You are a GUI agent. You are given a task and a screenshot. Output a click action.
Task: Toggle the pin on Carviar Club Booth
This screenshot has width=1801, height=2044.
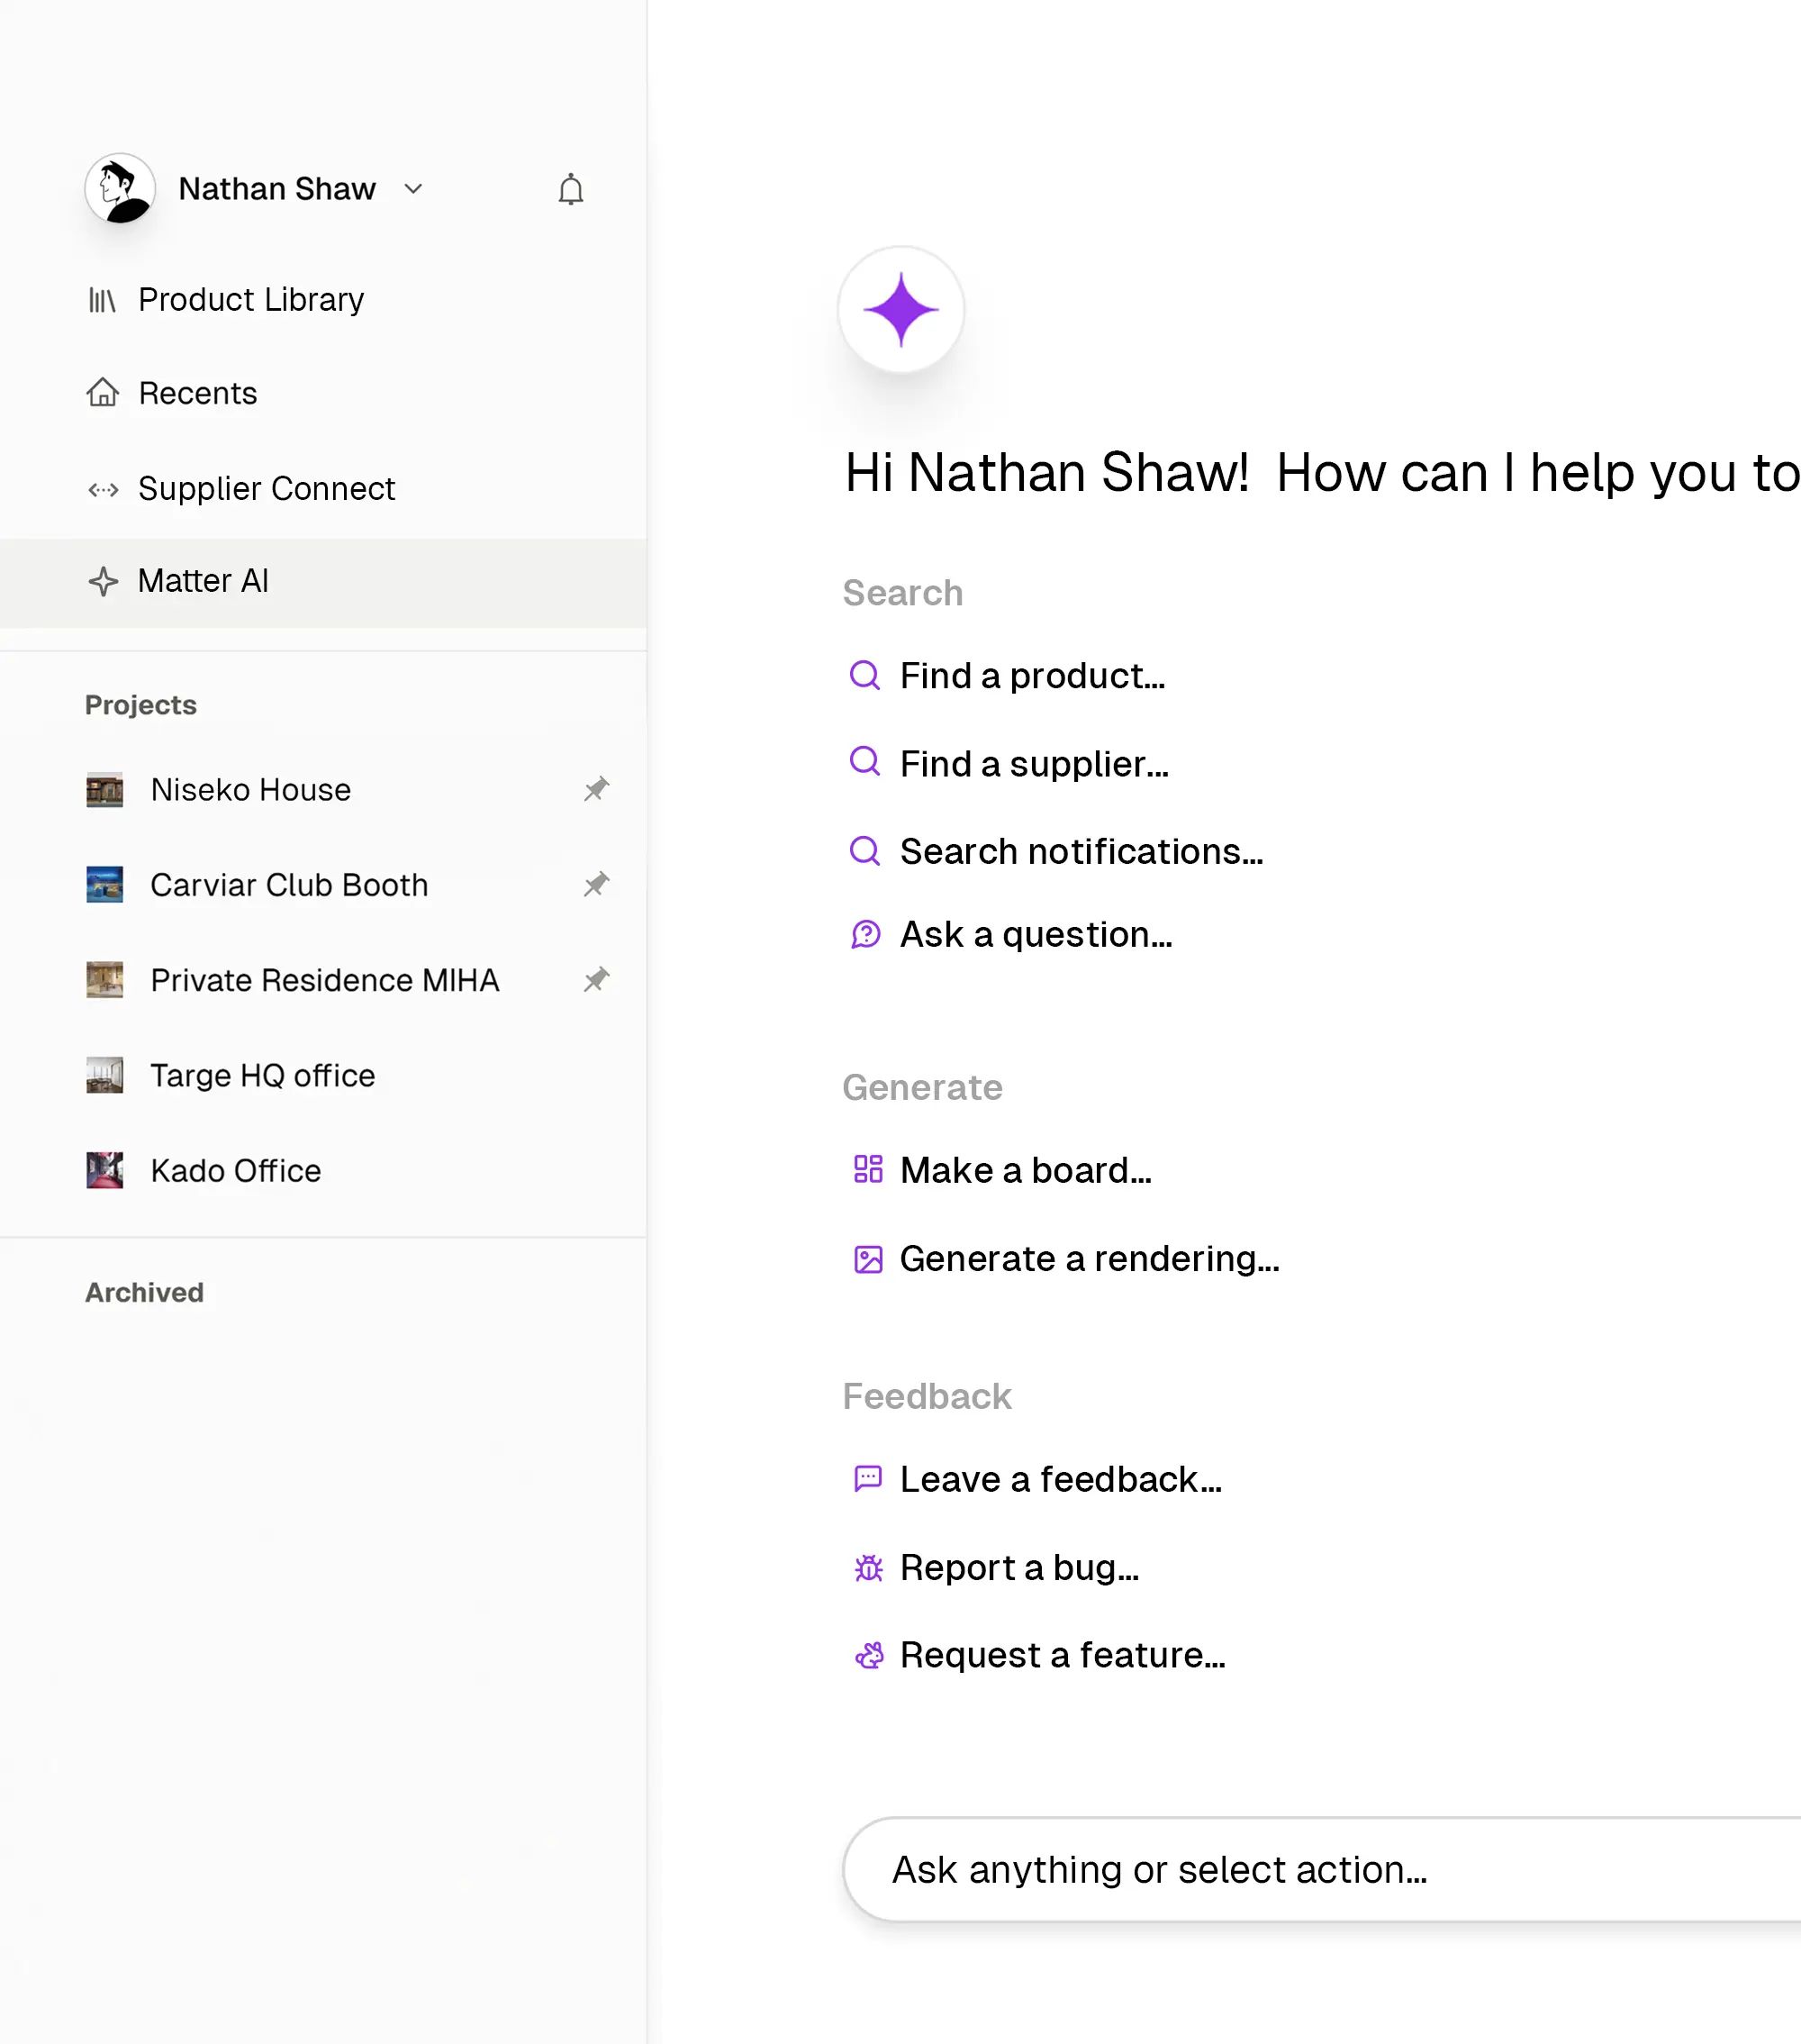(595, 884)
